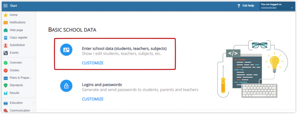Open the Class register book icon
This screenshot has width=297, height=114.
[x=6, y=38]
